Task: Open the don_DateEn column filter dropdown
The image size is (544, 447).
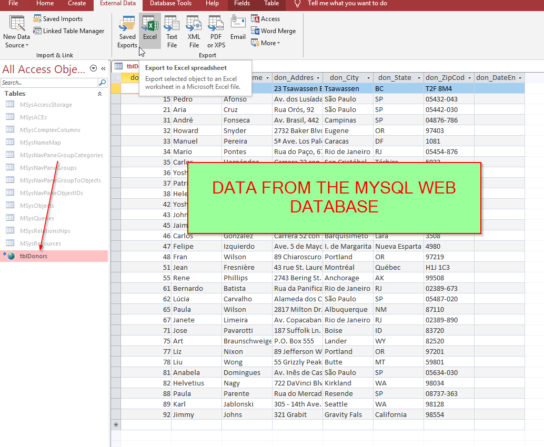Action: click(520, 78)
